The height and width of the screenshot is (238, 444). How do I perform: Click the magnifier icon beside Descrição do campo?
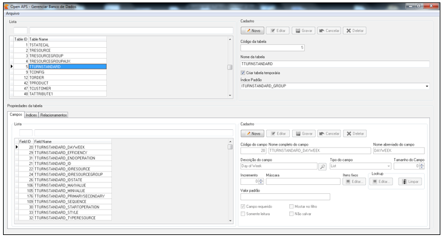pyautogui.click(x=322, y=167)
